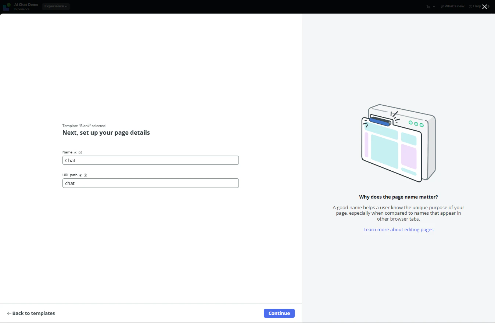Open What's new in the header
This screenshot has height=323, width=495.
coord(453,6)
